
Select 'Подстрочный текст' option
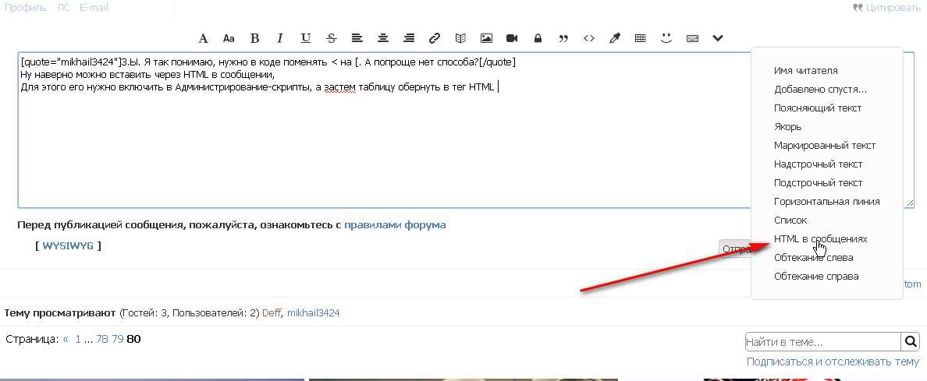click(818, 183)
